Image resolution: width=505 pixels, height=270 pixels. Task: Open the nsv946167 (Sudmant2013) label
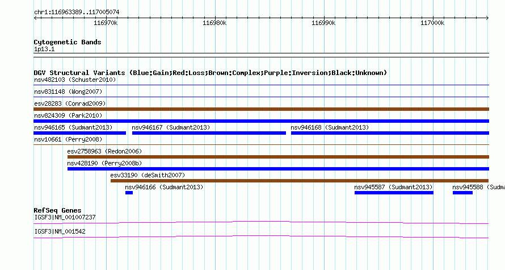171,127
